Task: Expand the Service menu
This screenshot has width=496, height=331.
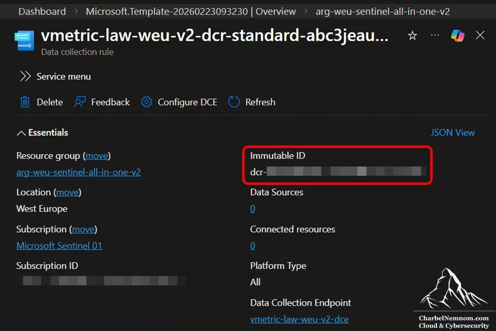Action: coord(56,76)
